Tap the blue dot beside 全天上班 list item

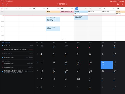pos(3,45)
